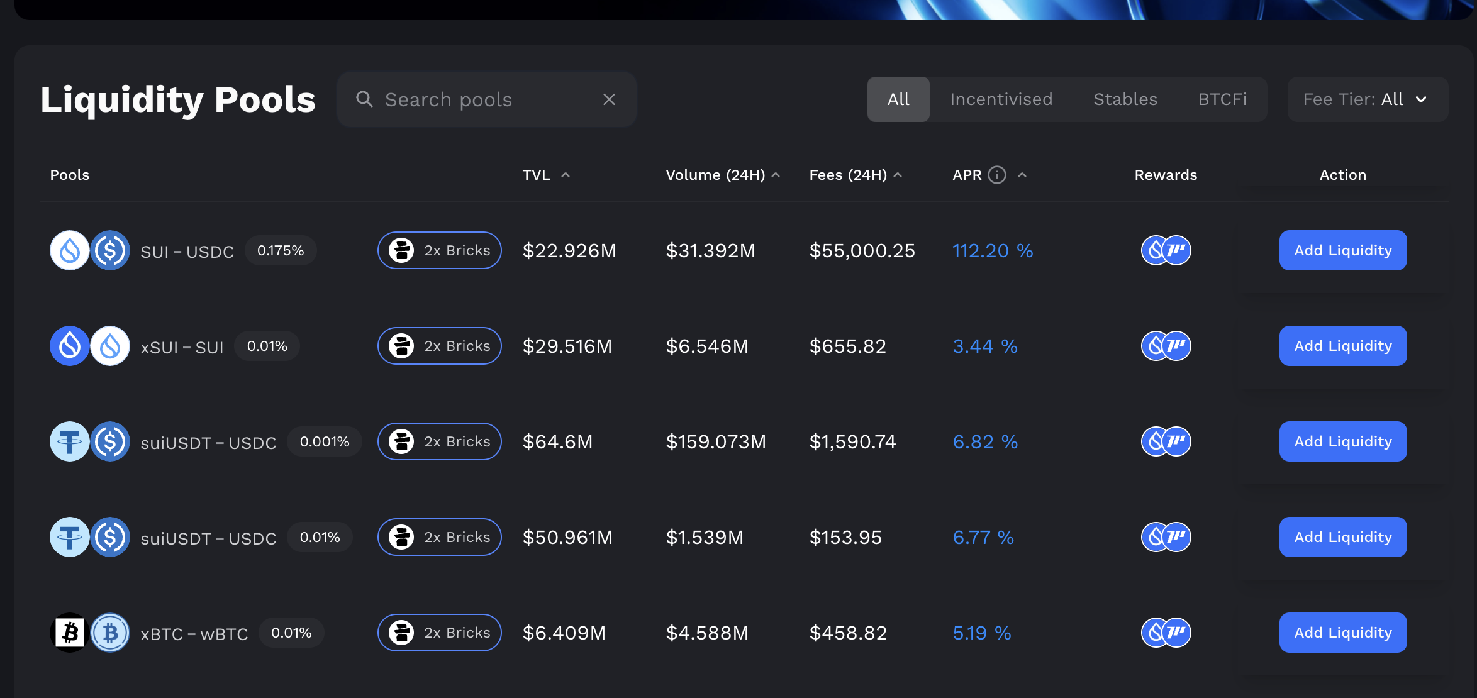Click the APR info circle icon

tap(997, 175)
